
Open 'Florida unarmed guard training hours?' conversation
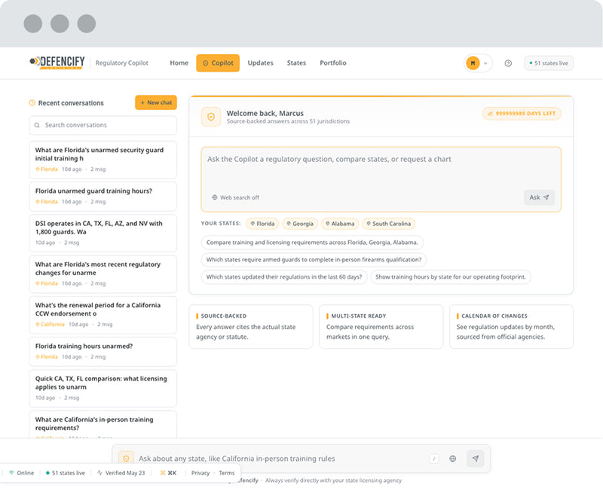(103, 197)
